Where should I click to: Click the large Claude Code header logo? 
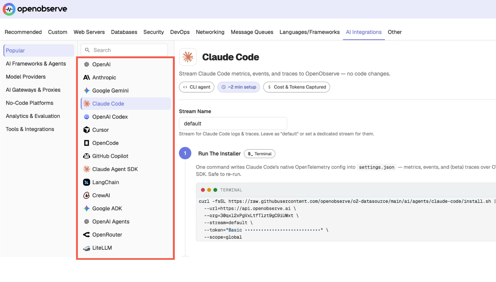pos(188,57)
